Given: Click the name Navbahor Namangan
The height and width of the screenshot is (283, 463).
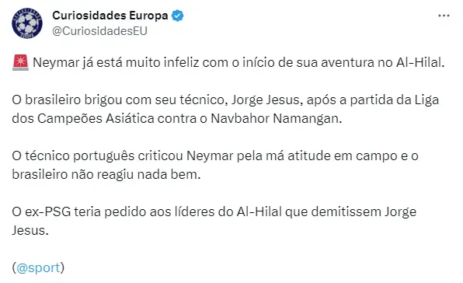Looking at the screenshot, I should (276, 118).
